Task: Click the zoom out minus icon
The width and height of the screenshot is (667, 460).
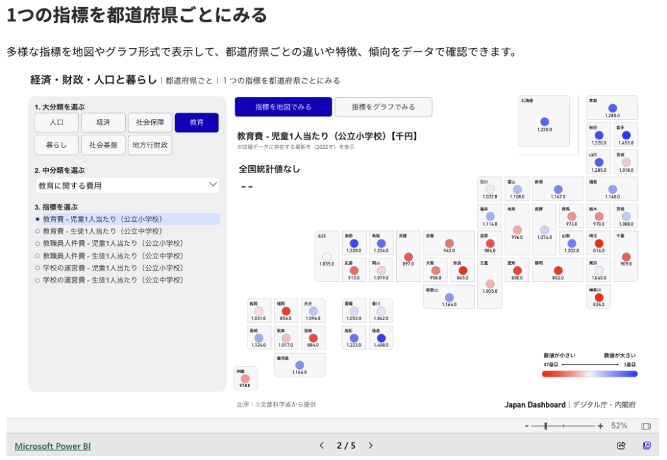Action: pyautogui.click(x=526, y=426)
